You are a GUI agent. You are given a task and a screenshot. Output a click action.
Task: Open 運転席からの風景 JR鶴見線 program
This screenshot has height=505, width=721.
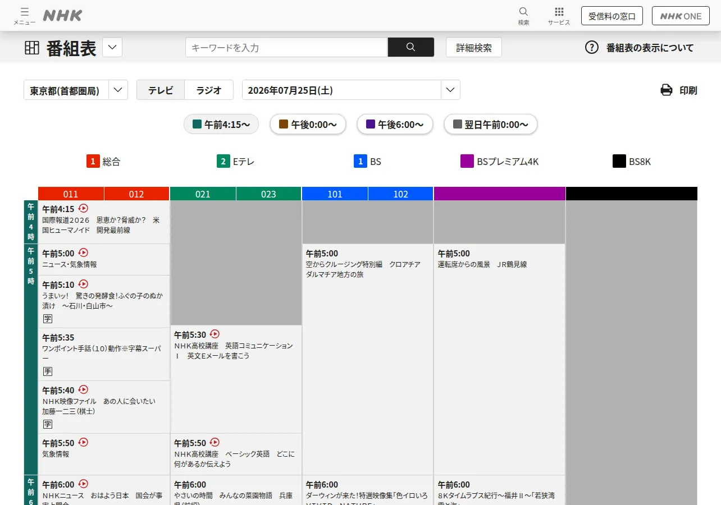pyautogui.click(x=499, y=359)
